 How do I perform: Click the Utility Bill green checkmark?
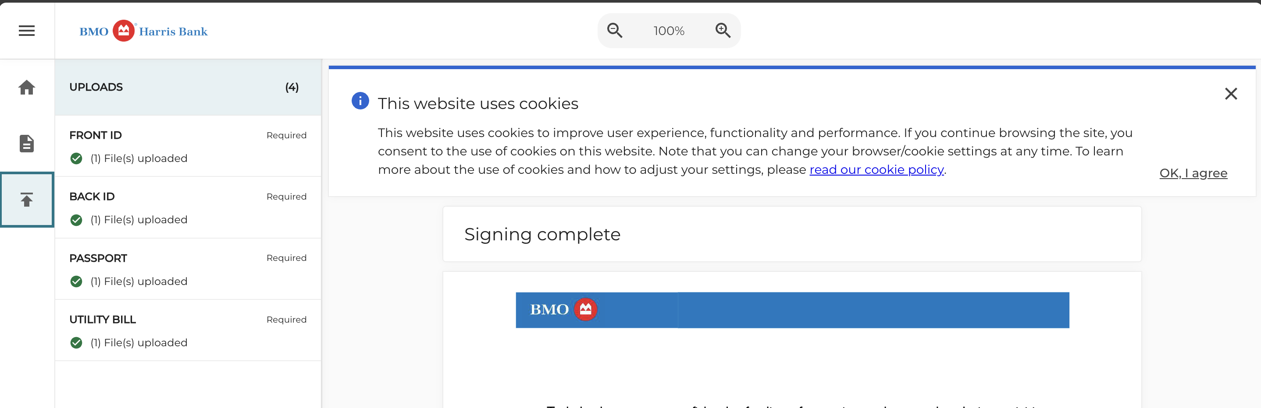click(76, 342)
